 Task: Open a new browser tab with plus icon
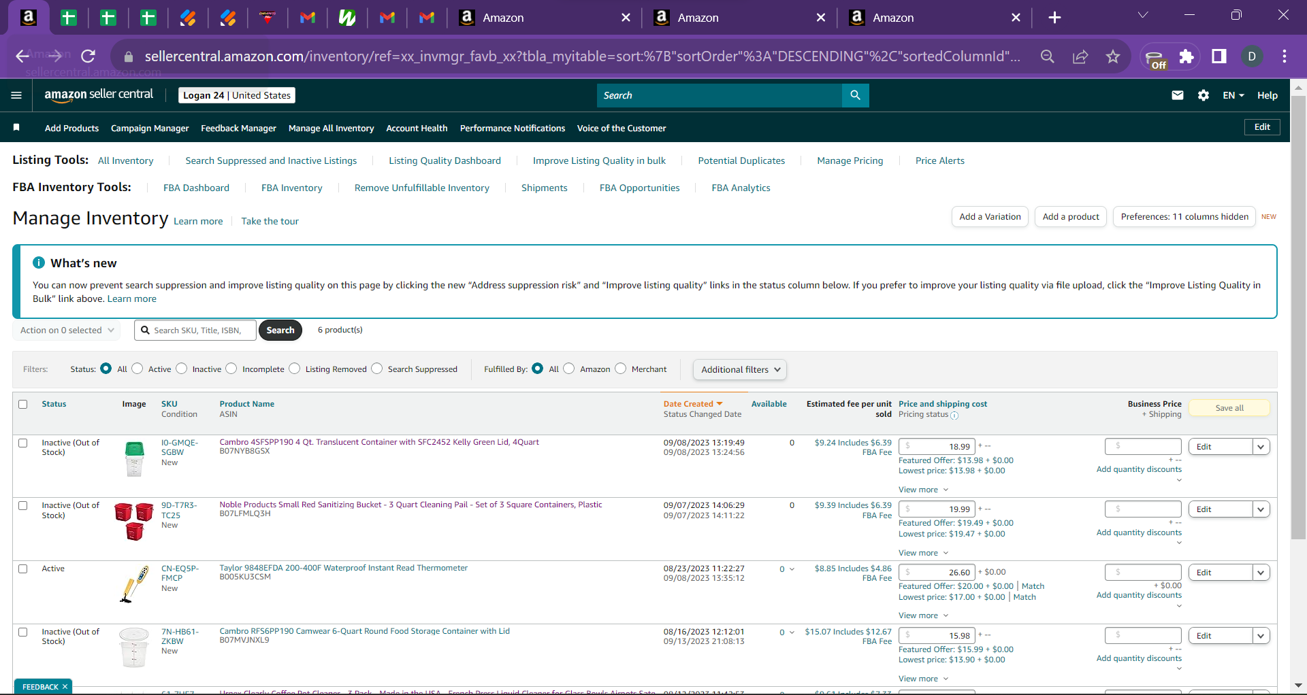(1054, 18)
